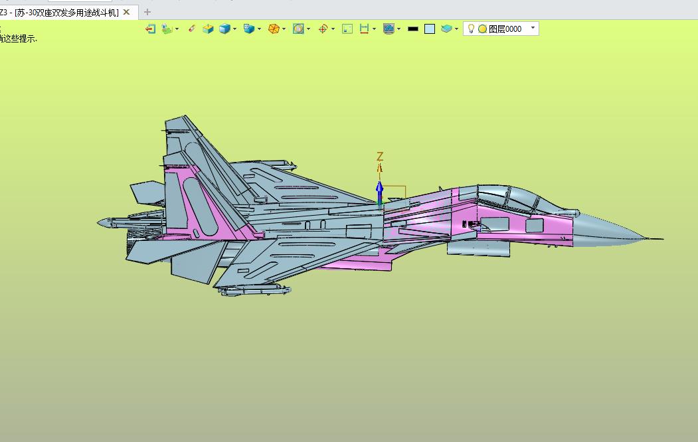The height and width of the screenshot is (442, 698).
Task: Close the 苏-30 document tab
Action: [126, 12]
